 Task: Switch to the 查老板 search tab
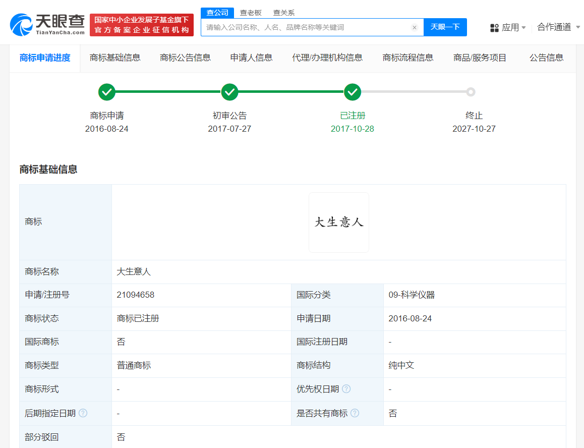click(251, 13)
